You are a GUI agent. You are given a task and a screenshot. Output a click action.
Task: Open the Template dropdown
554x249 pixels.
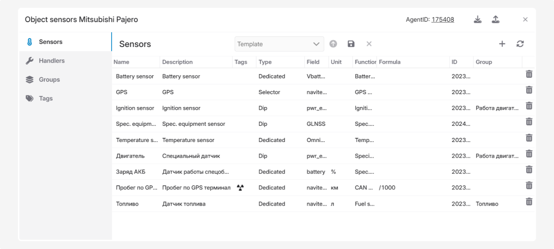pos(279,44)
